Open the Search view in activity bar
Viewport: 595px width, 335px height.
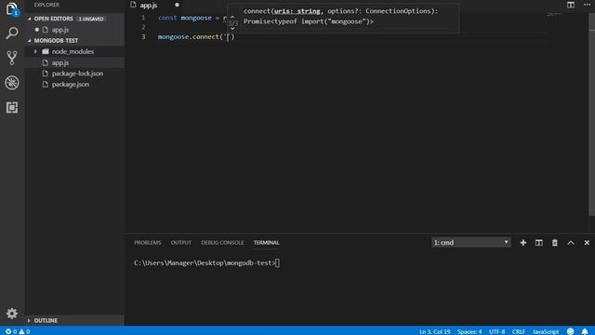[x=12, y=33]
